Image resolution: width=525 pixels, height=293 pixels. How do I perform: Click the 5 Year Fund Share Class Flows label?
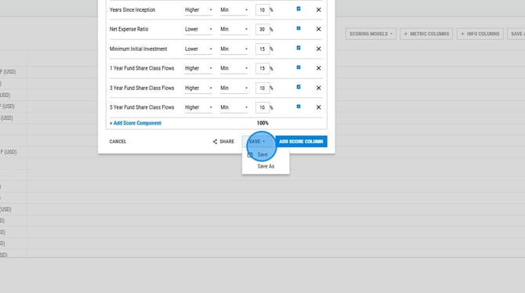coord(142,107)
